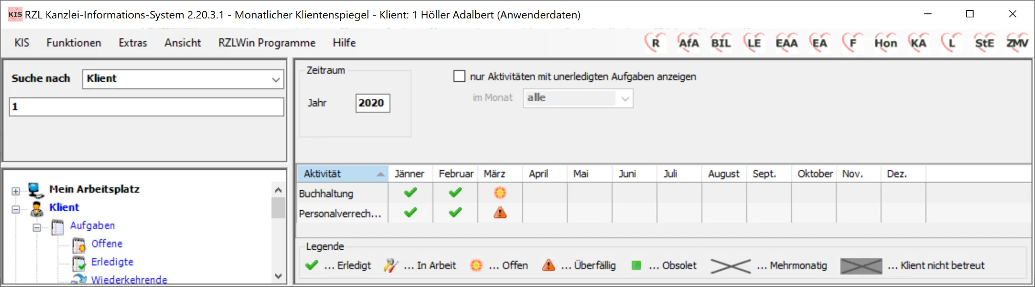Click the Februar column header

point(455,173)
